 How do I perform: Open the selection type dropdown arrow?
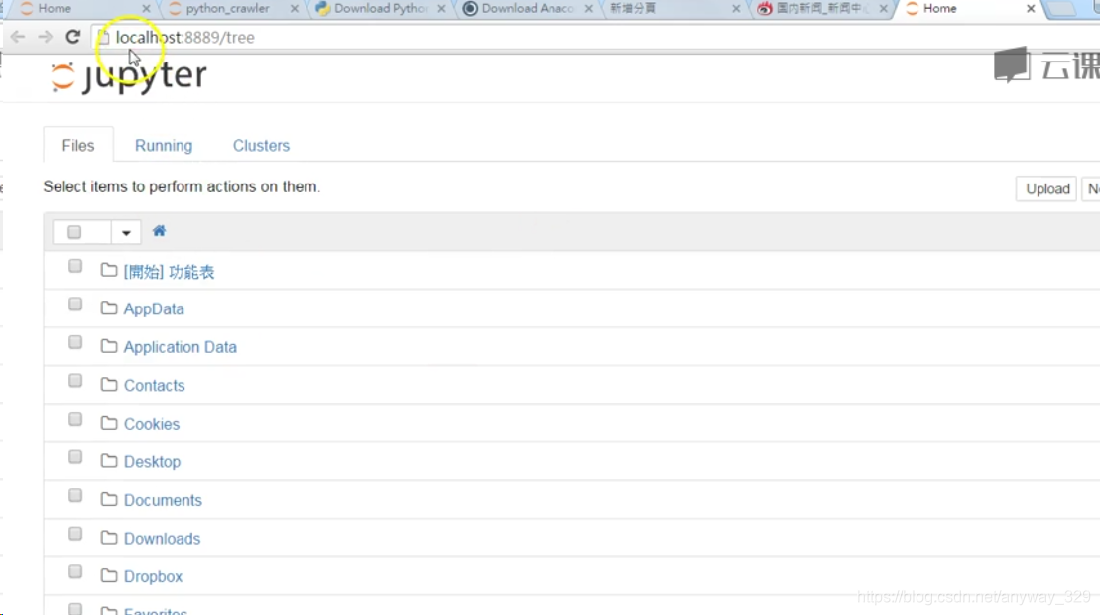pos(126,232)
